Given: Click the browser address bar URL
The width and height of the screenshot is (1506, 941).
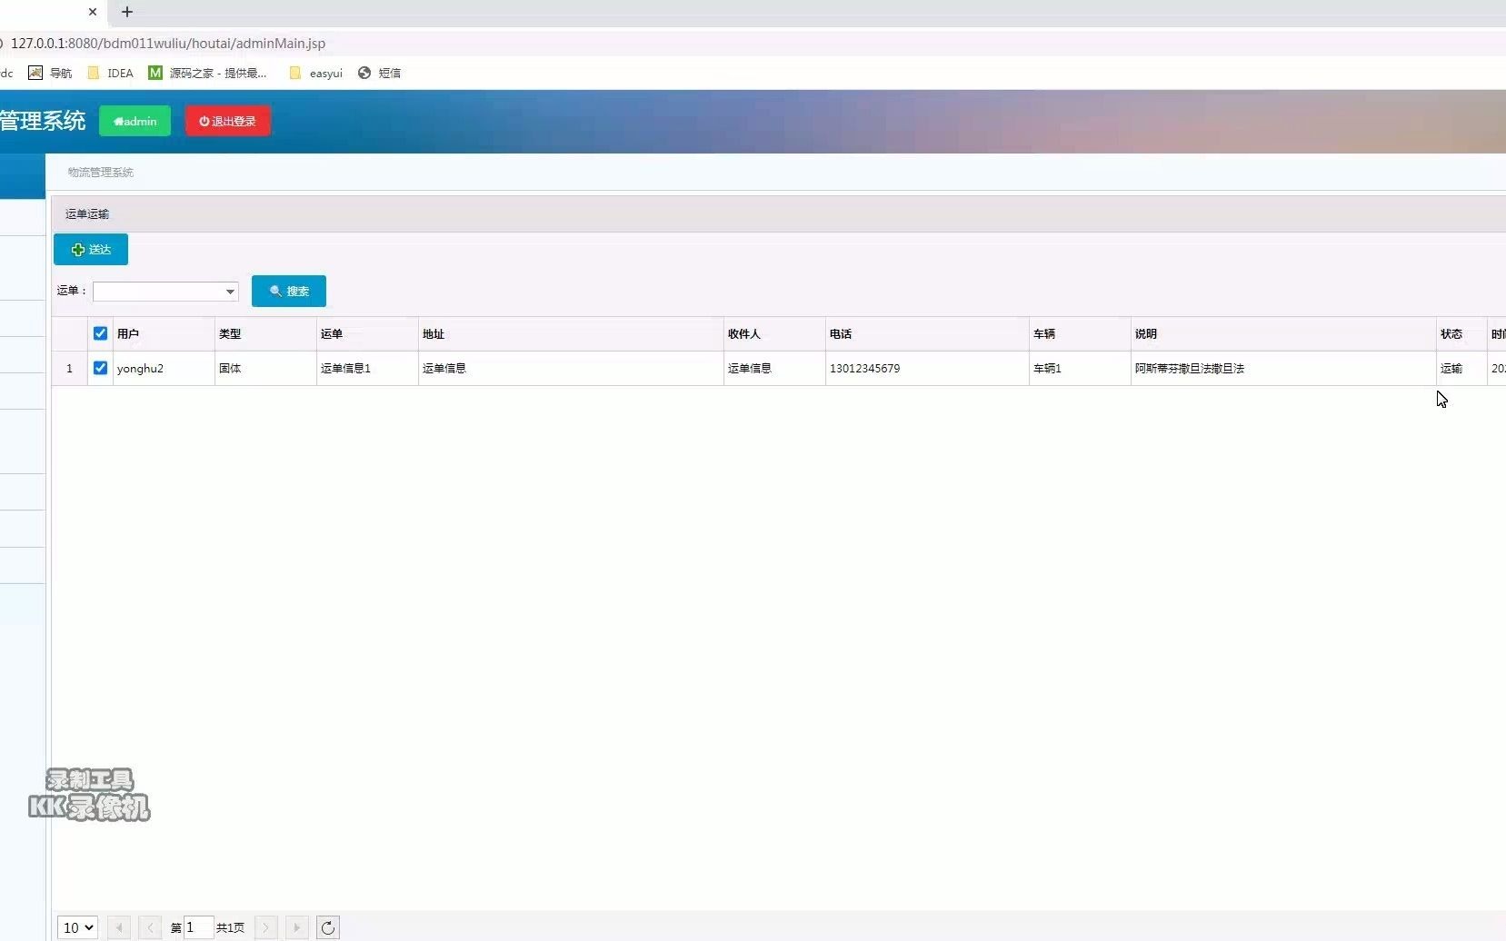Looking at the screenshot, I should pyautogui.click(x=168, y=44).
